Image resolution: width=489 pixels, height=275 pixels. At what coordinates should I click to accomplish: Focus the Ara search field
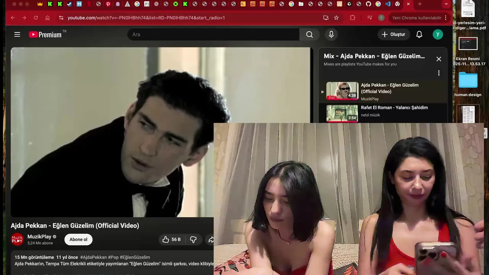point(213,34)
